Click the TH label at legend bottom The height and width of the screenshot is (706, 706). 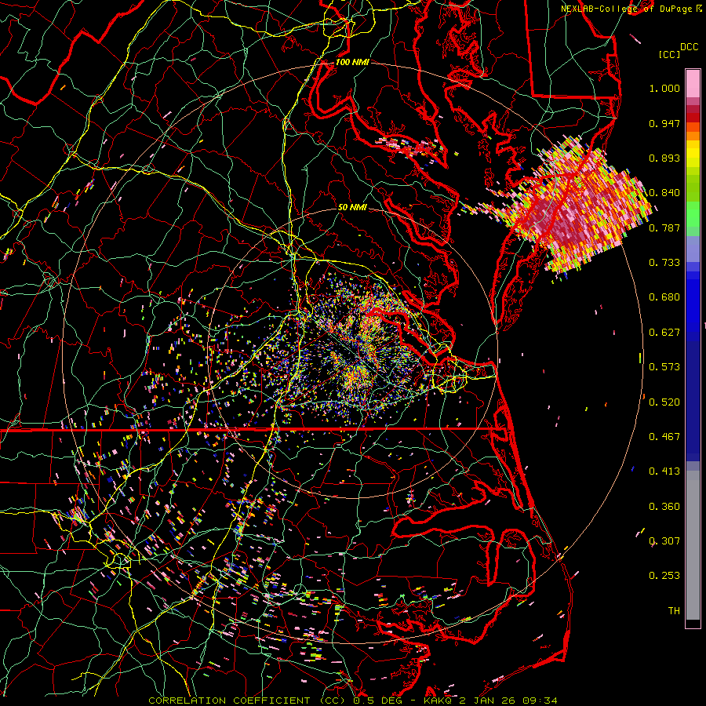click(674, 611)
